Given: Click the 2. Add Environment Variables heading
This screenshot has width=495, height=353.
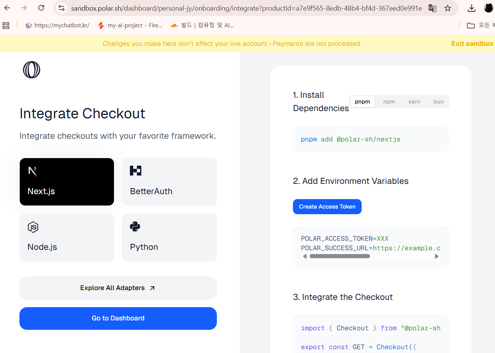Looking at the screenshot, I should 351,181.
